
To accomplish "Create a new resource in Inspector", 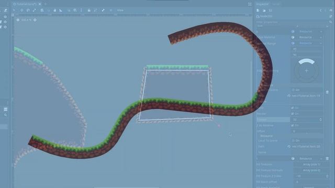I will (x=258, y=10).
